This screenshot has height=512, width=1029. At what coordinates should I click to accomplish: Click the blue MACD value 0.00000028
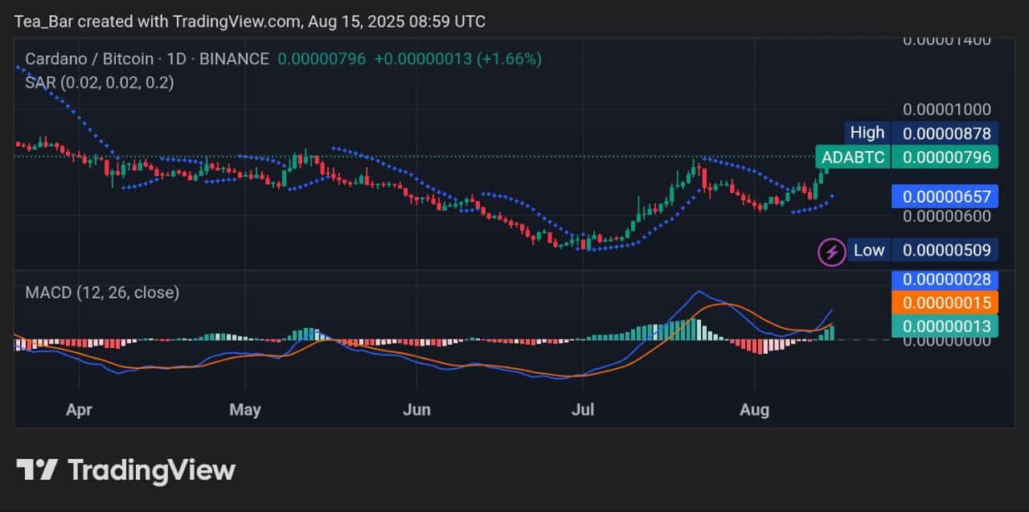tap(946, 280)
